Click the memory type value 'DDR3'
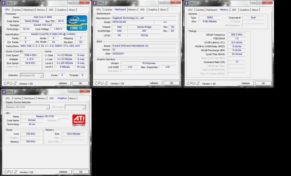Viewport: 291px width, 176px height. coord(210,18)
